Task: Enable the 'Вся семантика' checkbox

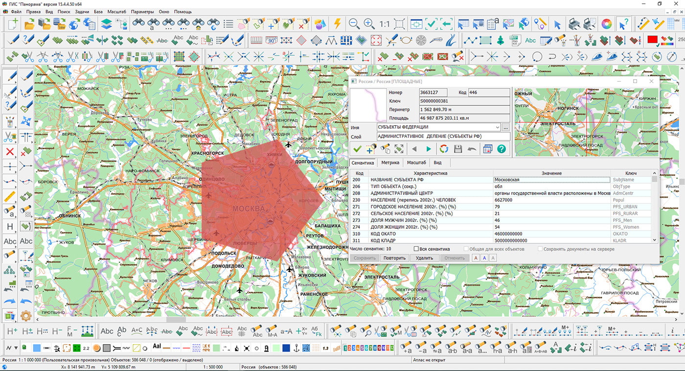Action: click(416, 249)
